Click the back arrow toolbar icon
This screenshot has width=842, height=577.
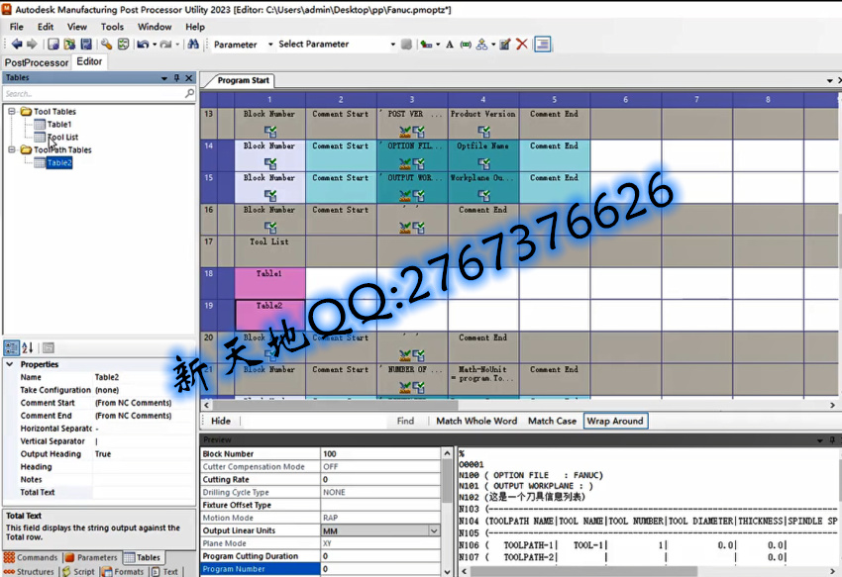(17, 44)
